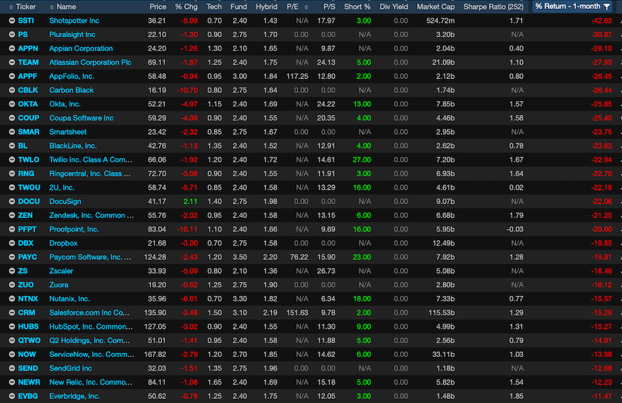This screenshot has width=622, height=403.
Task: Click the Div Yield column header
Action: [x=394, y=7]
